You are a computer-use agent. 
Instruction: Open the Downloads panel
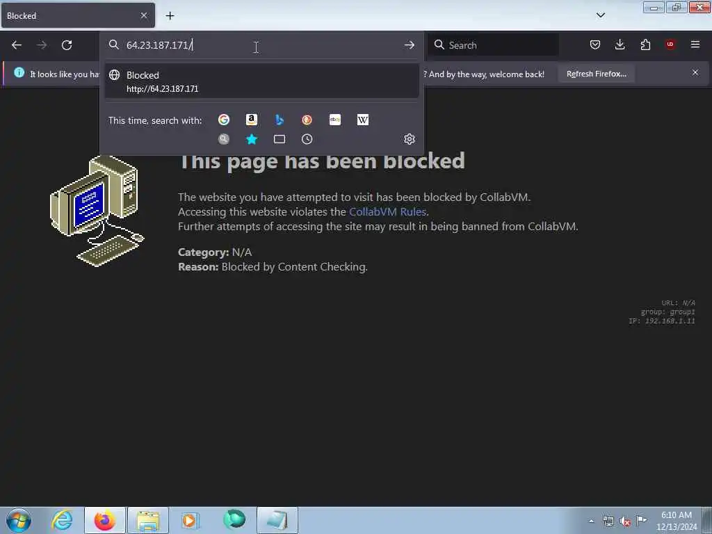pos(620,44)
